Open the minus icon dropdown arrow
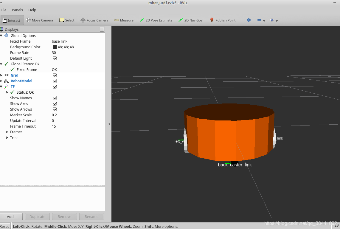 coord(264,21)
